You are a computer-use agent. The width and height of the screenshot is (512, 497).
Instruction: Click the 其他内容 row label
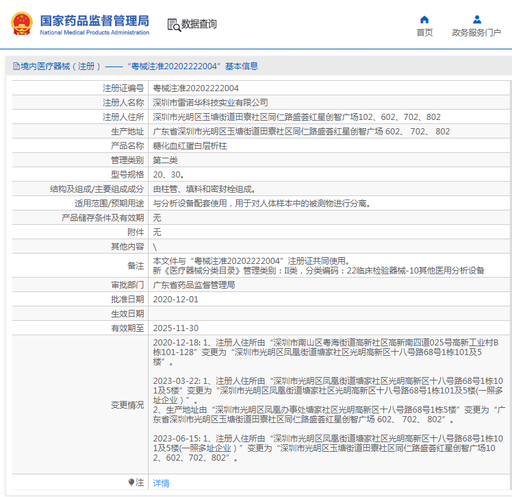pyautogui.click(x=127, y=247)
